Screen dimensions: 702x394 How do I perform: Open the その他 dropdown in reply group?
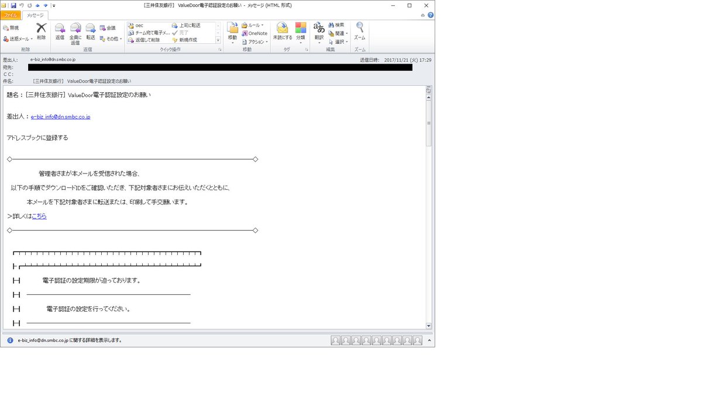pos(111,39)
